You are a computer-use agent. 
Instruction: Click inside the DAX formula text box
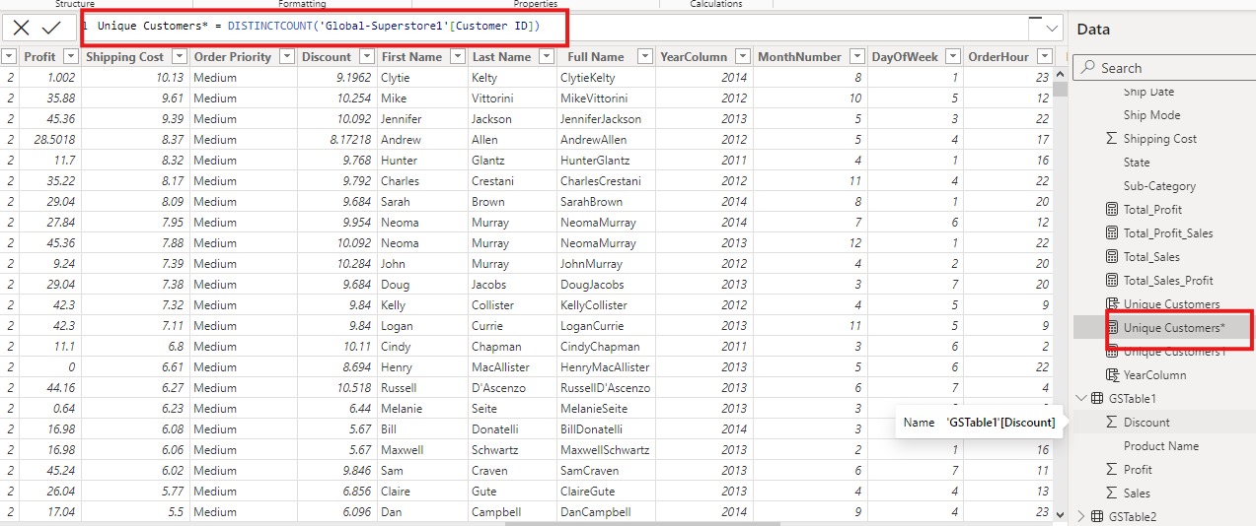pos(326,27)
